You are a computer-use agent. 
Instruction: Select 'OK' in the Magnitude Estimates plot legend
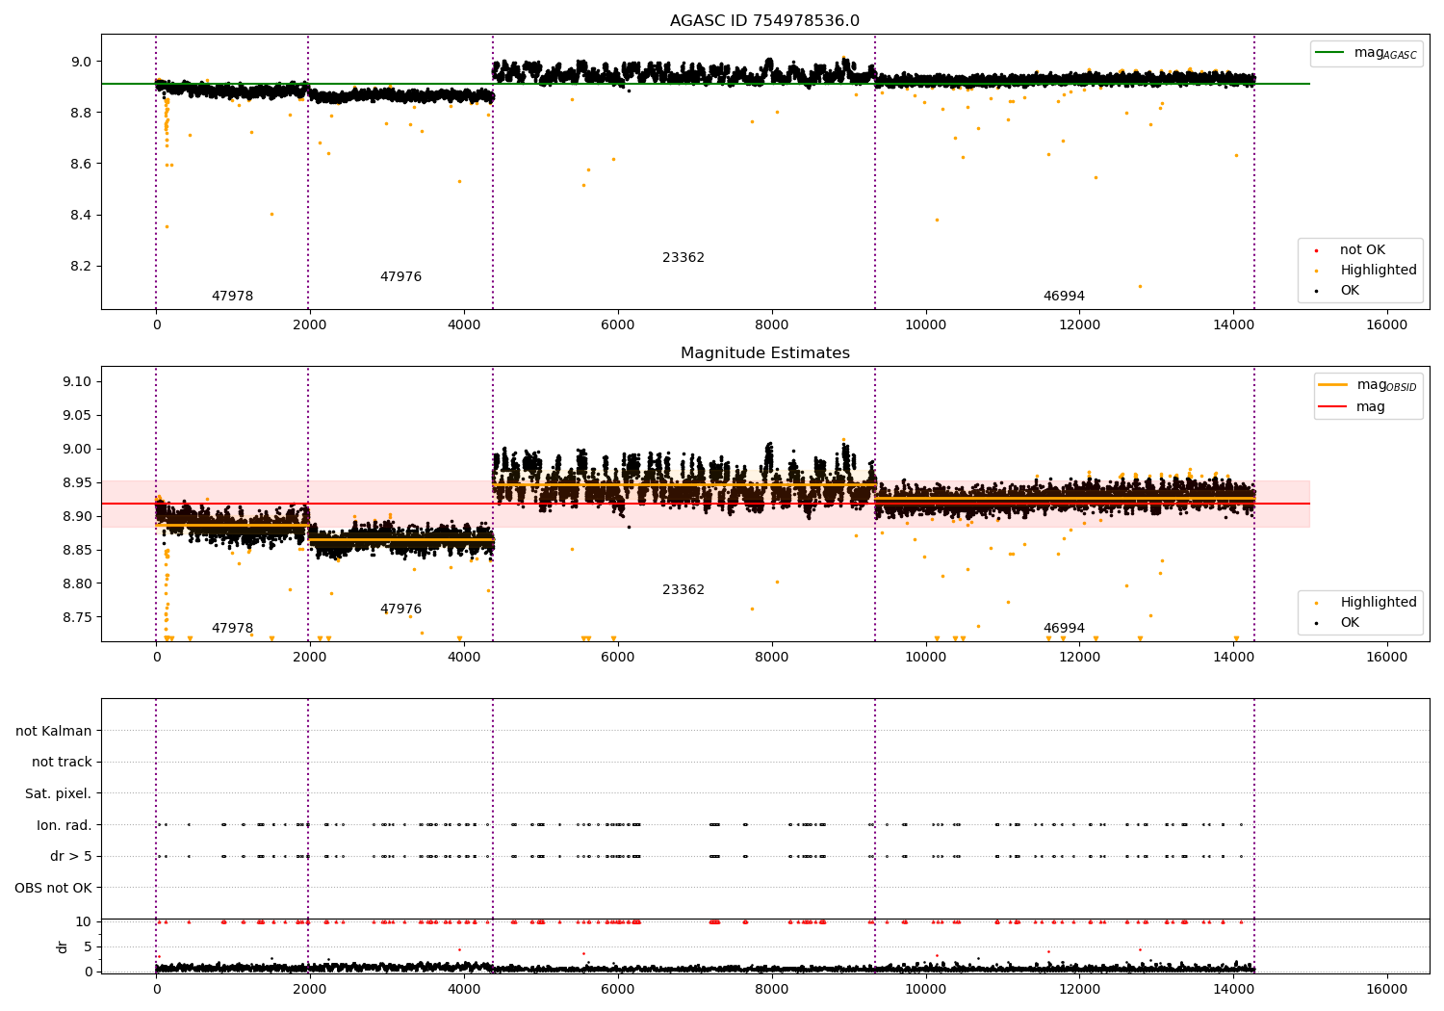point(1350,622)
